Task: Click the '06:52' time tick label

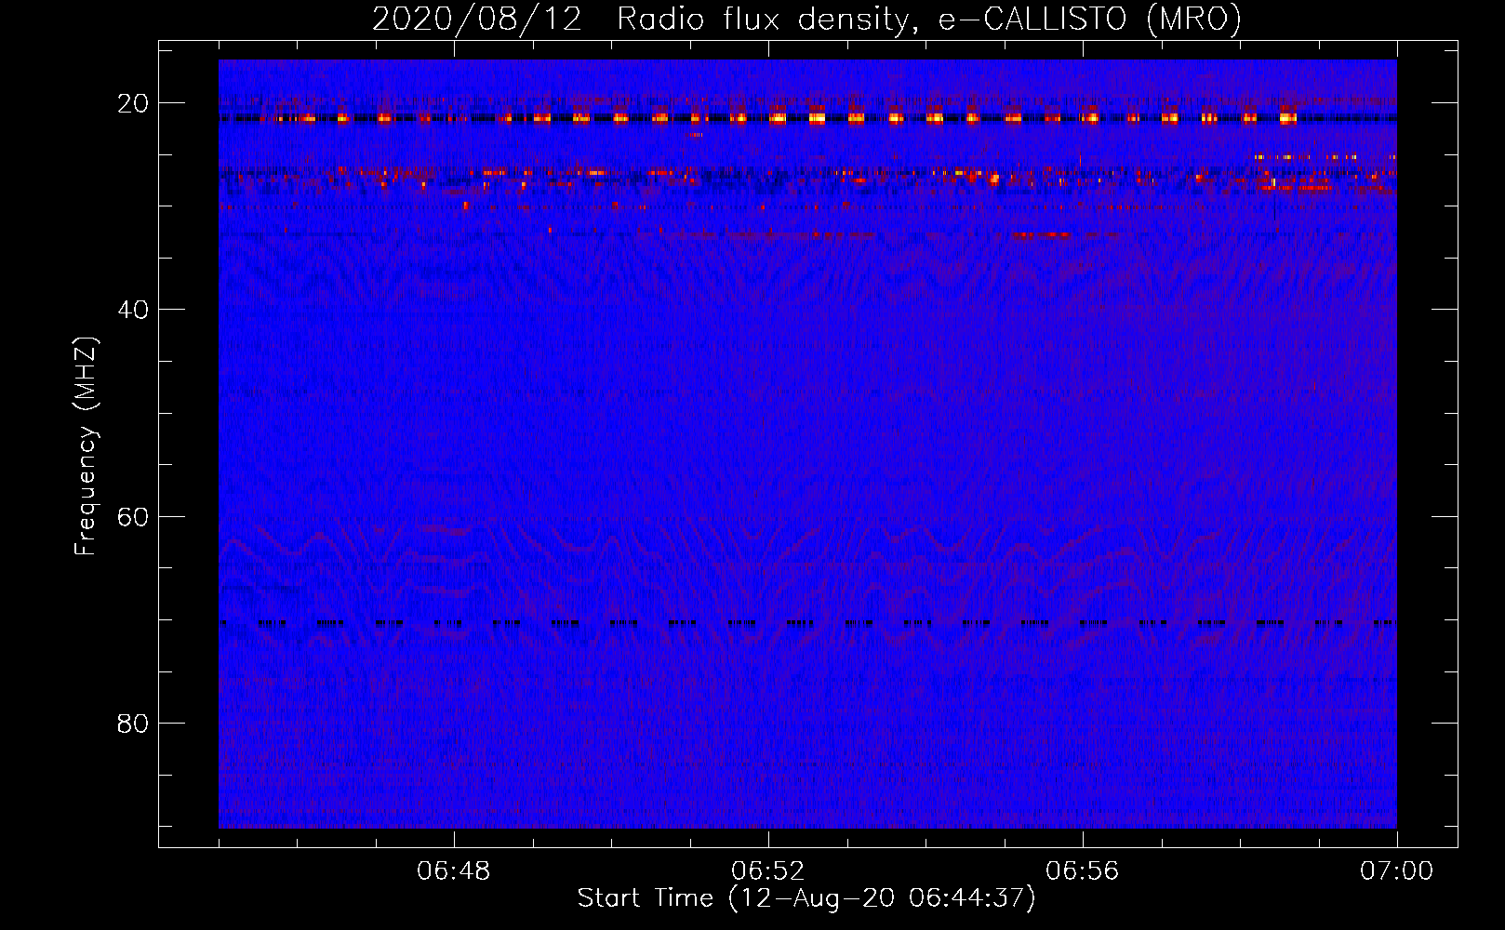Action: [768, 871]
